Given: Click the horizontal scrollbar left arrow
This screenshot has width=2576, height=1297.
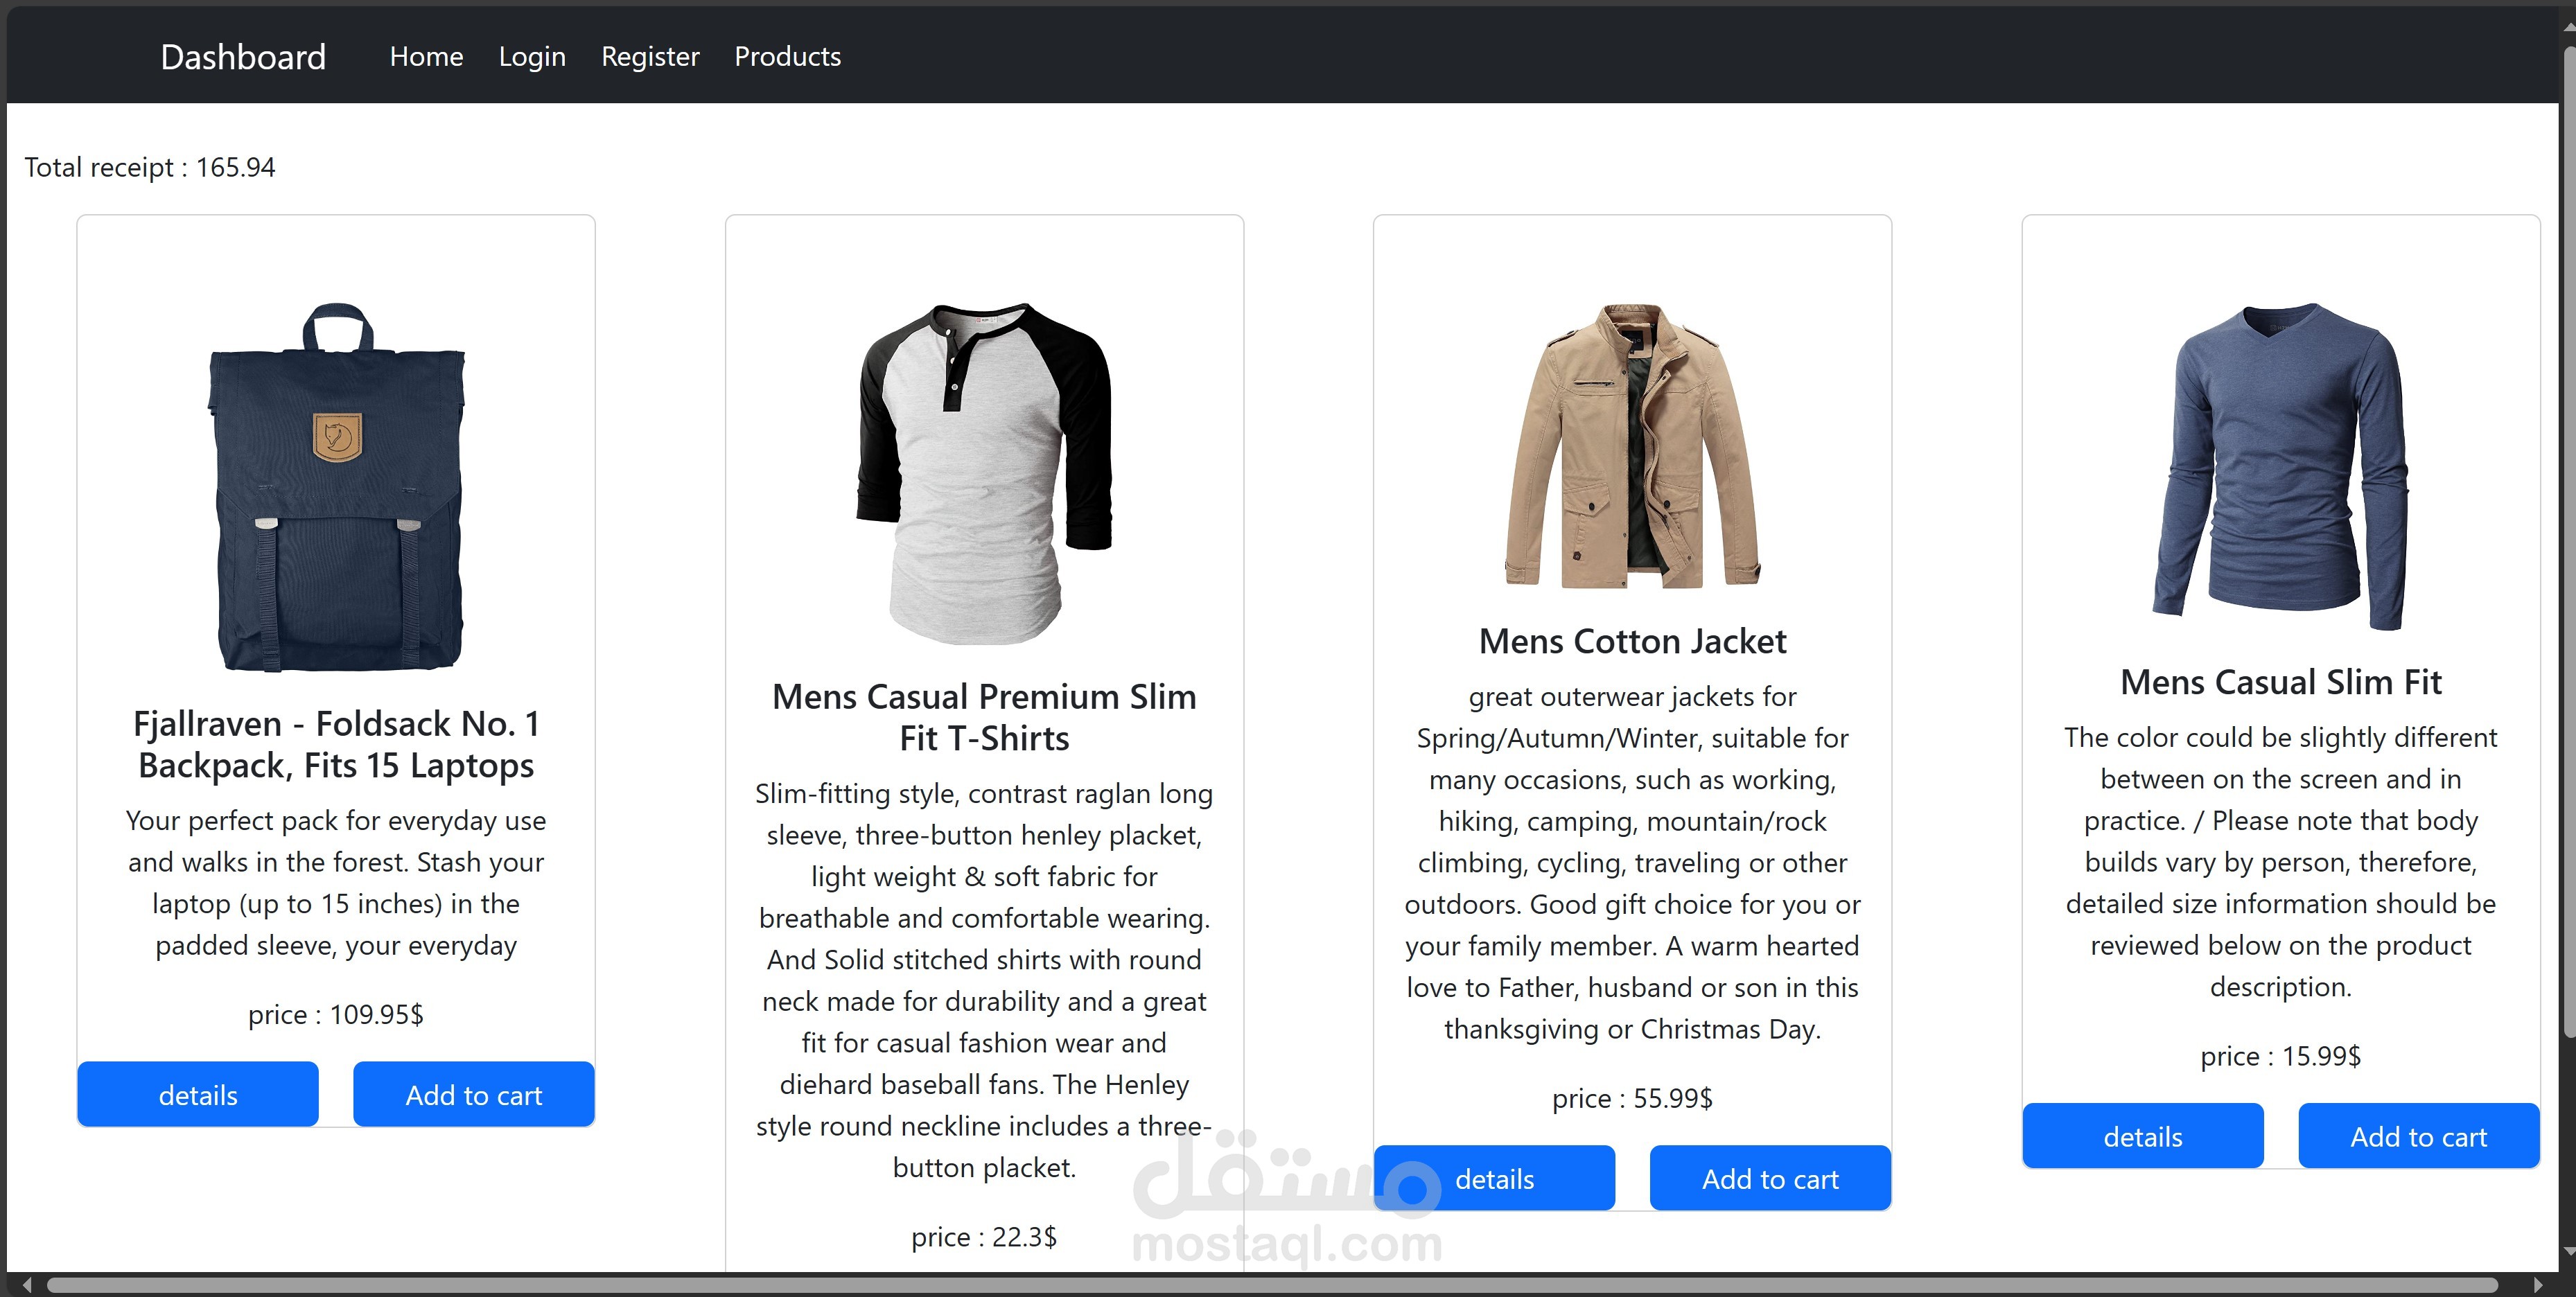Looking at the screenshot, I should tap(27, 1285).
